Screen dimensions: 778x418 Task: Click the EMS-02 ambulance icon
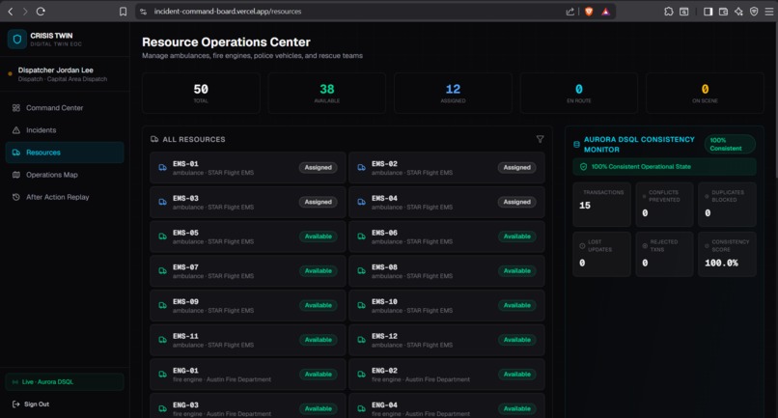point(361,168)
